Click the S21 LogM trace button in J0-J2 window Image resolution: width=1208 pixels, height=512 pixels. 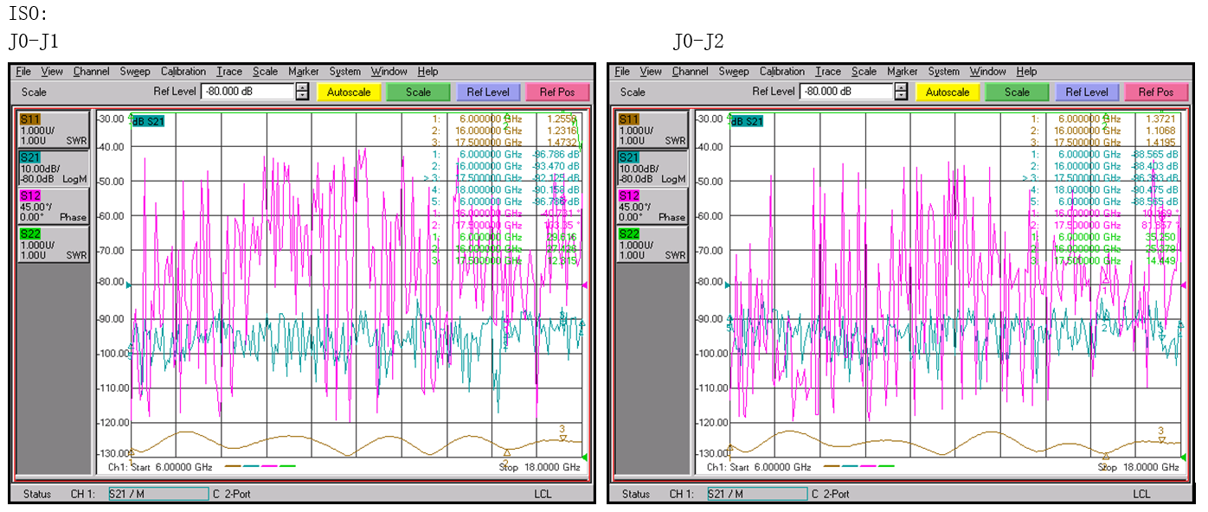pos(652,168)
